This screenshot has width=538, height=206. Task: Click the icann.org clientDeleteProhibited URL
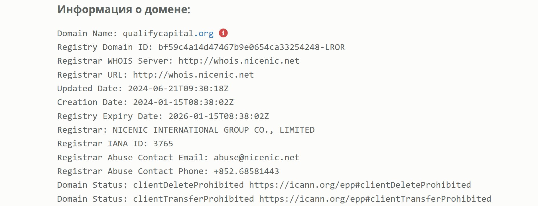coord(360,185)
